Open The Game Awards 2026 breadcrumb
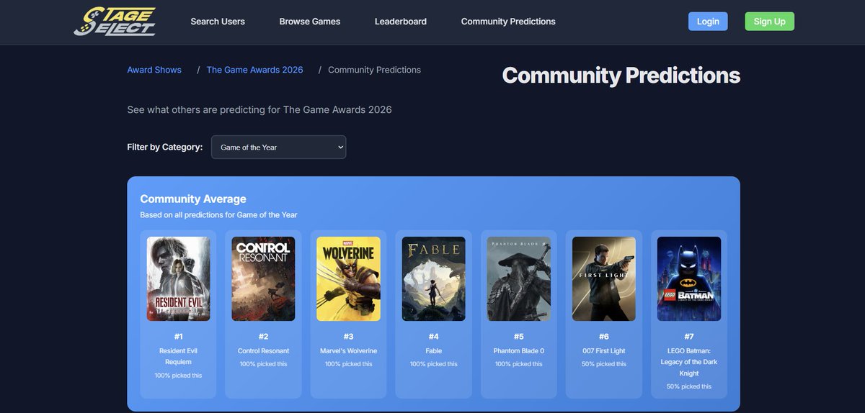 coord(255,70)
